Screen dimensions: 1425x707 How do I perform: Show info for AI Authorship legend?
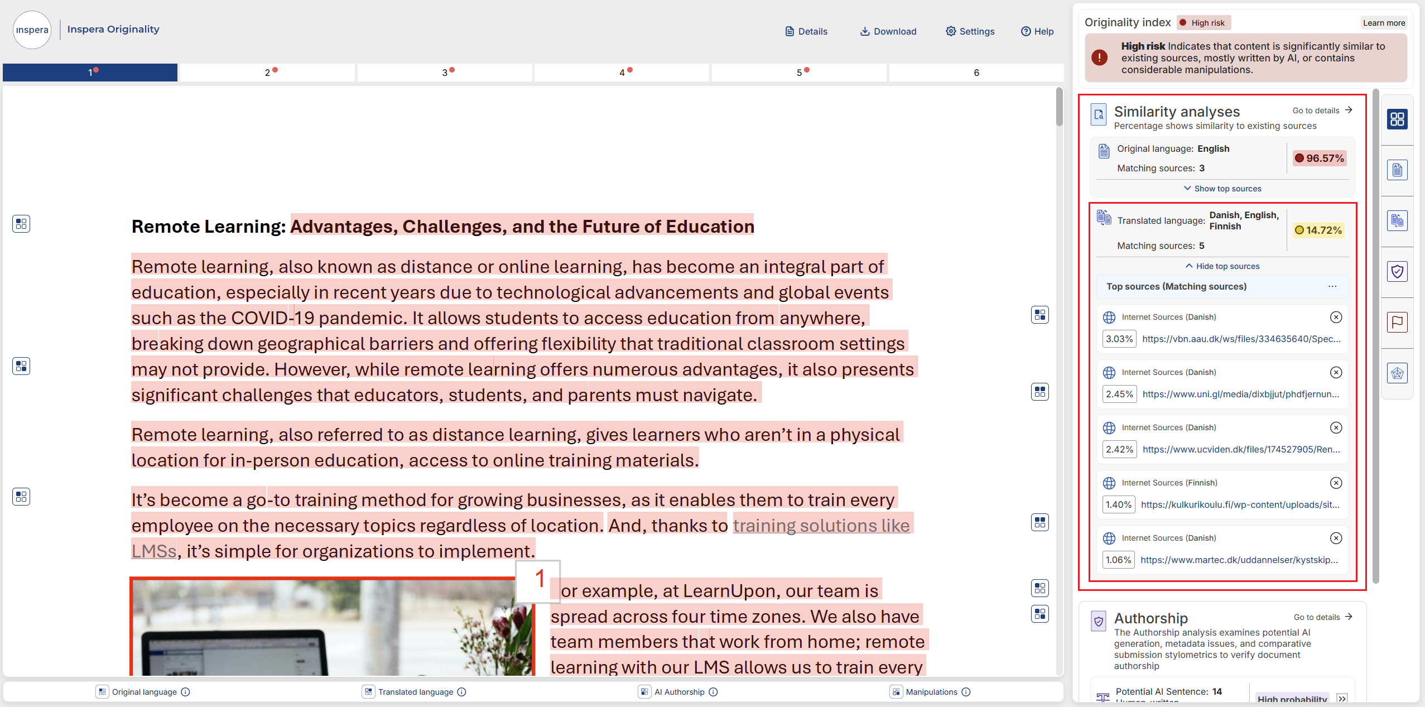[713, 692]
